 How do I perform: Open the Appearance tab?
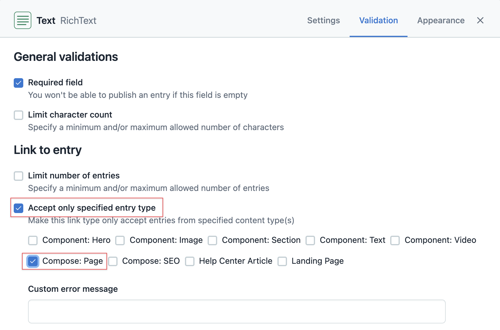441,20
